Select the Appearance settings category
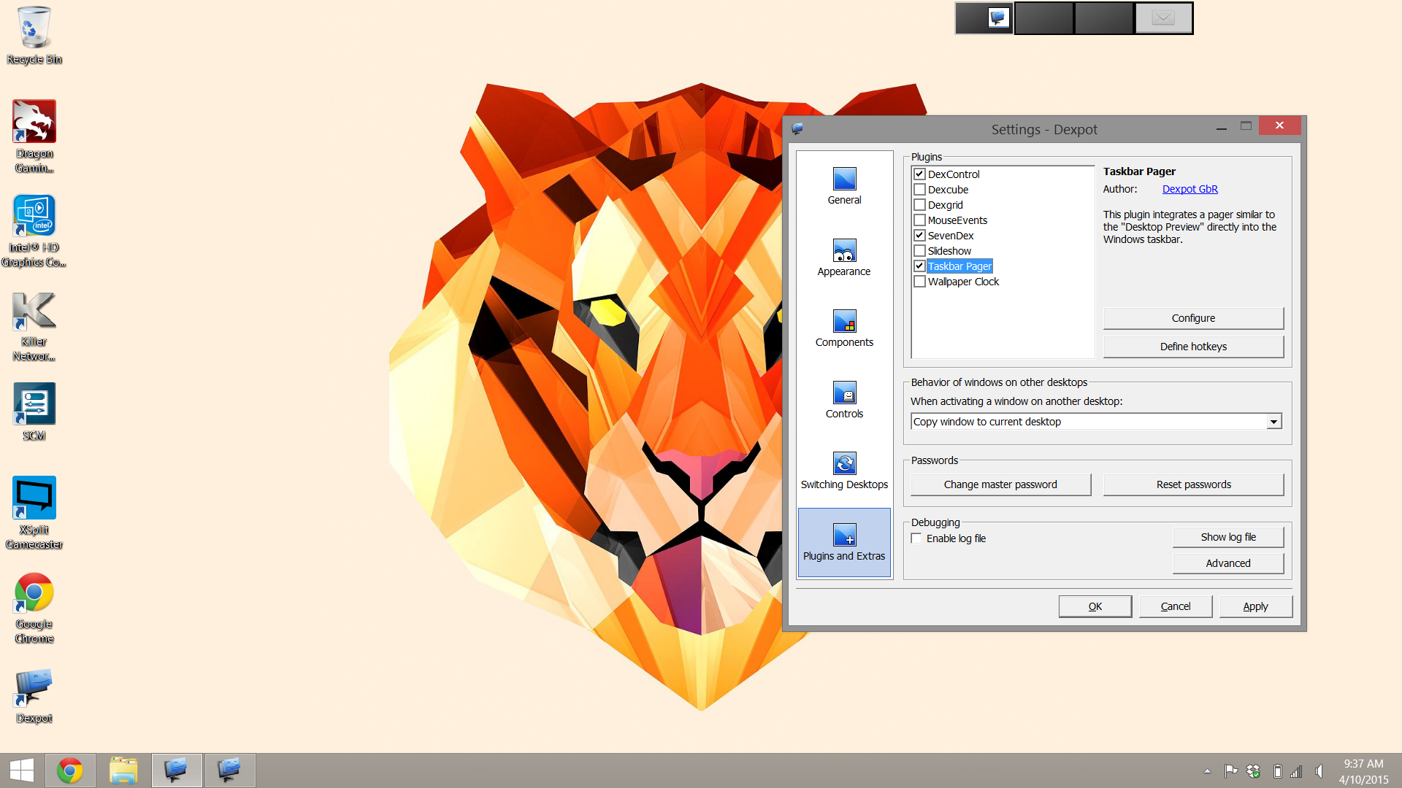Viewport: 1402px width, 788px height. [x=844, y=257]
